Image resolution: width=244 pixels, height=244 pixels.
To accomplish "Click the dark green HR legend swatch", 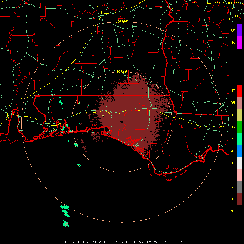I will (239, 127).
